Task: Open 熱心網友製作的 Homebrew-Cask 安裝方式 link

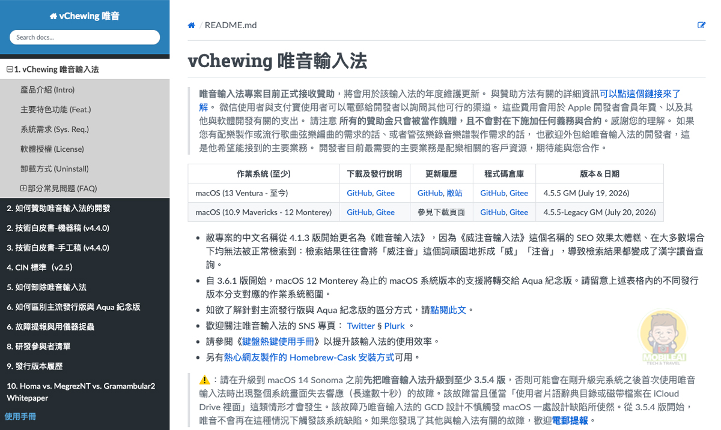Action: [309, 357]
